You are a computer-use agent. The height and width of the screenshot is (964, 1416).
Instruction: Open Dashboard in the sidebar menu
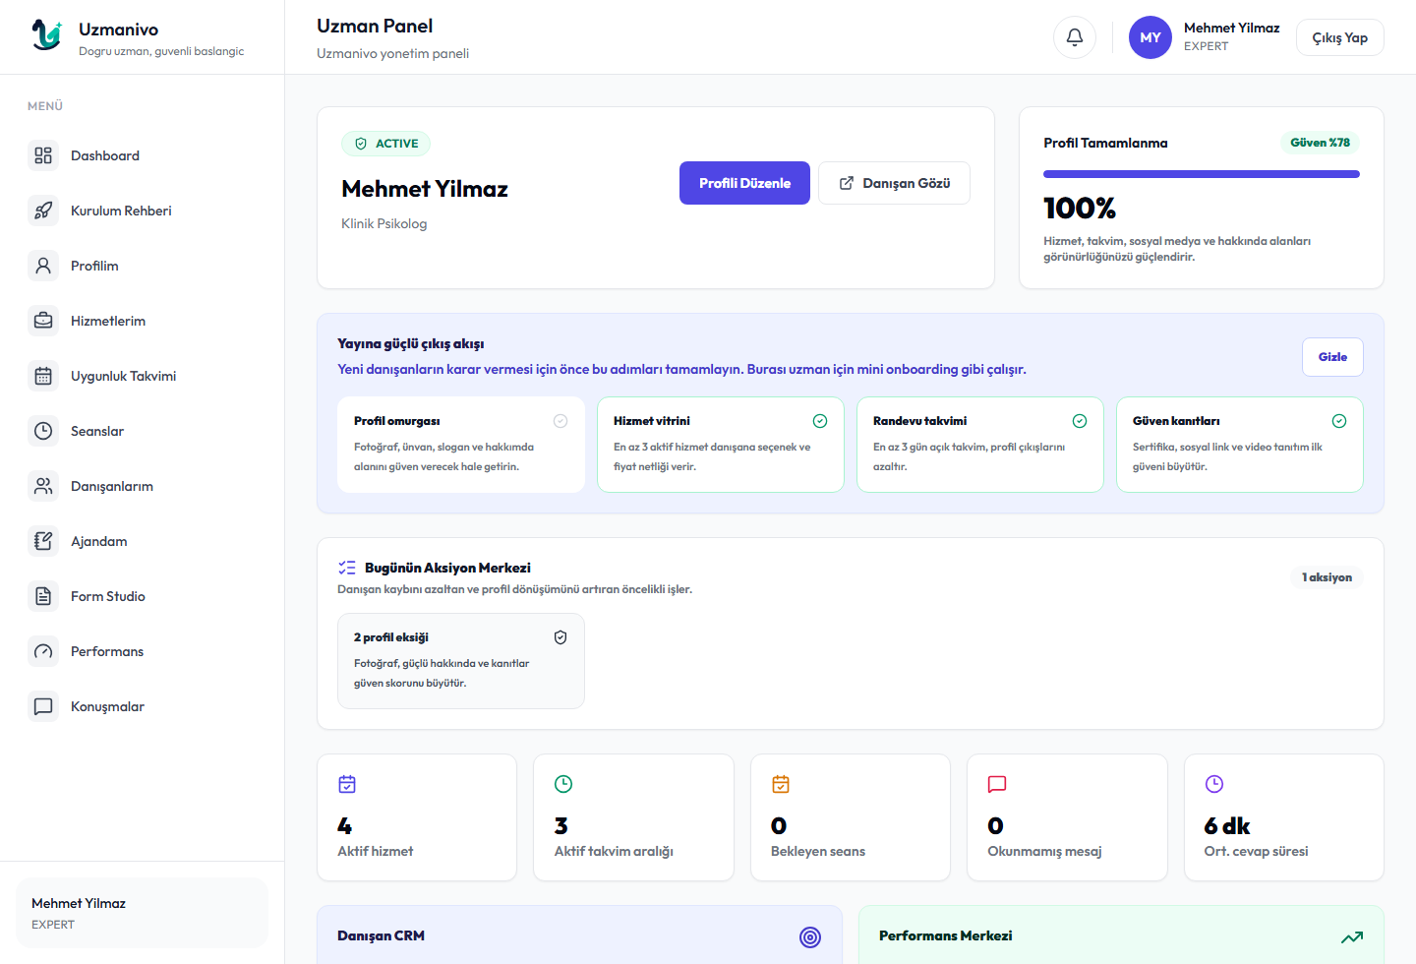(142, 155)
